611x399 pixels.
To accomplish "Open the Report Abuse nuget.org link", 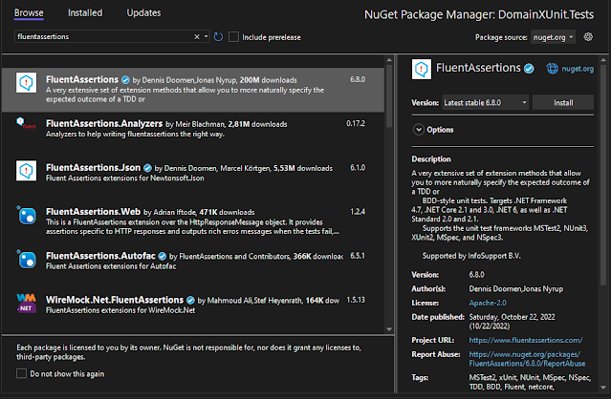I will click(x=527, y=359).
